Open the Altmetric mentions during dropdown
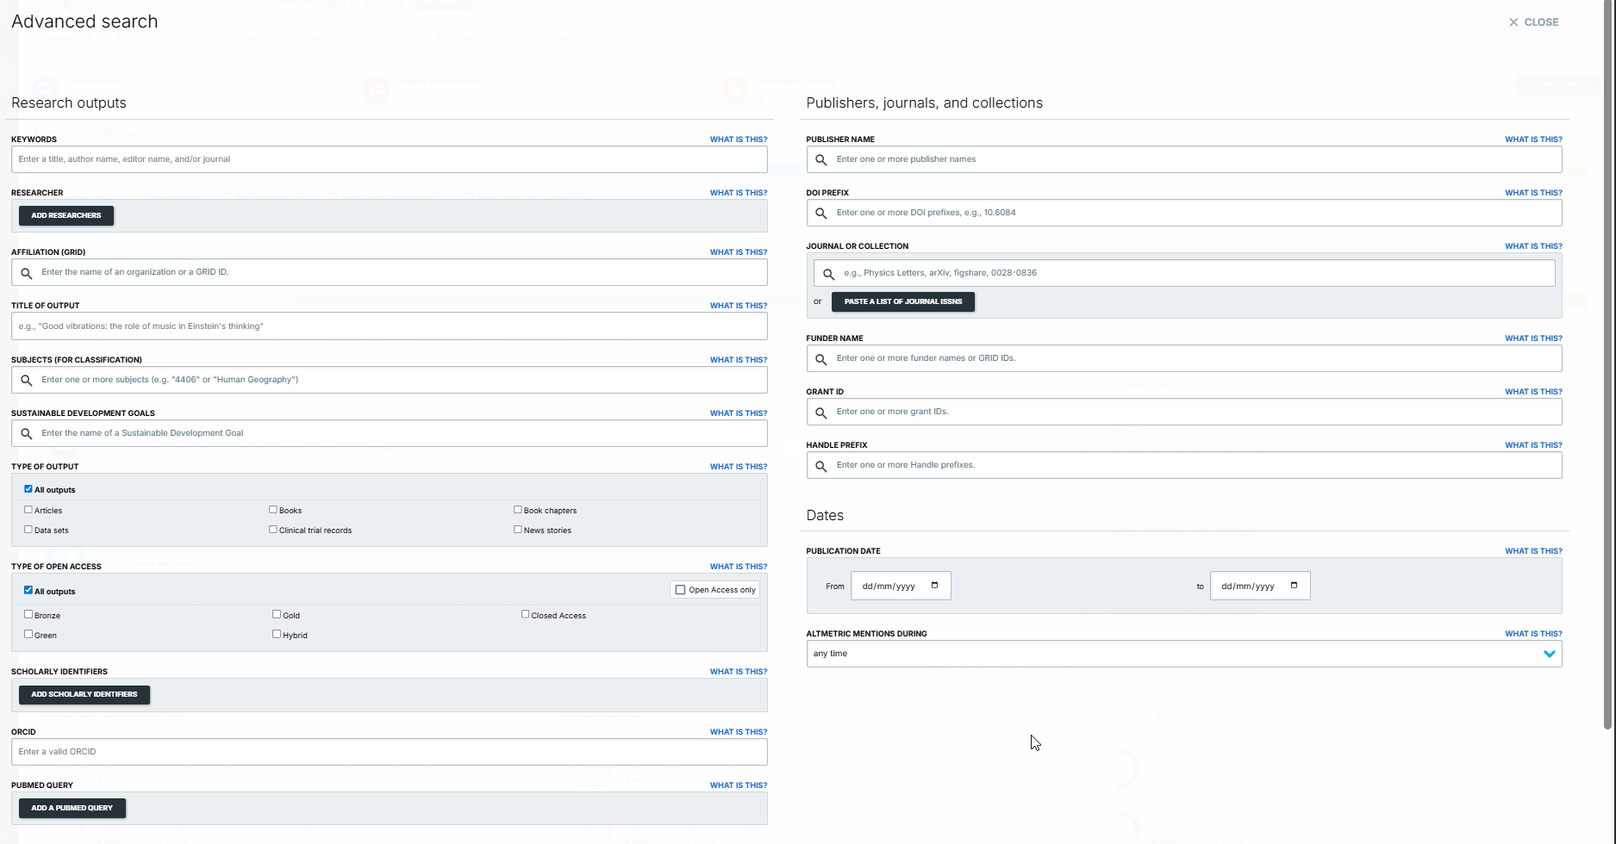The image size is (1616, 844). (1184, 654)
